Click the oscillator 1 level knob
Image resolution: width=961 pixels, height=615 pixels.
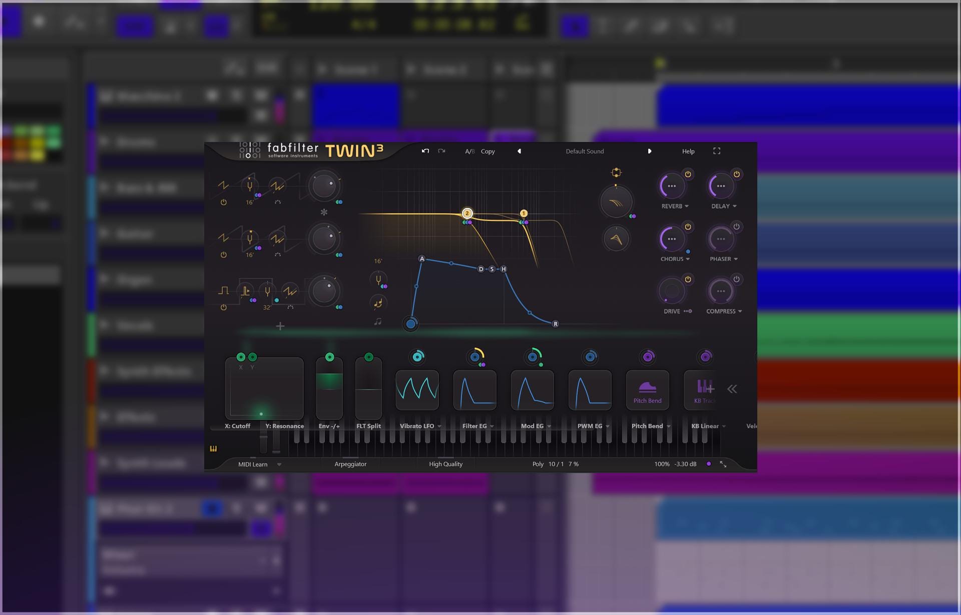tap(324, 186)
